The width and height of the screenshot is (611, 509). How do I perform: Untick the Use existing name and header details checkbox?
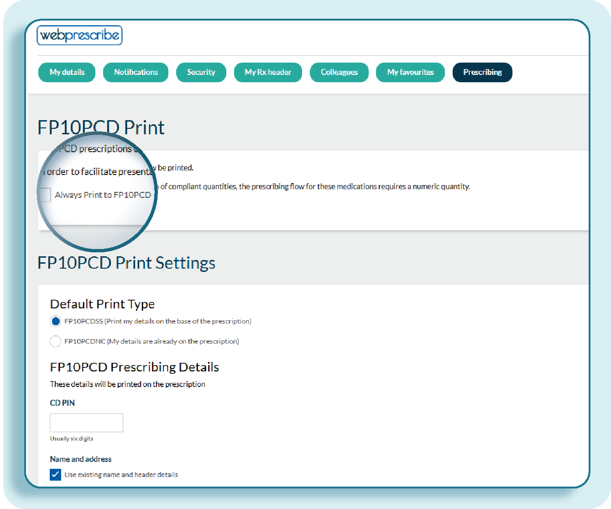pyautogui.click(x=55, y=475)
